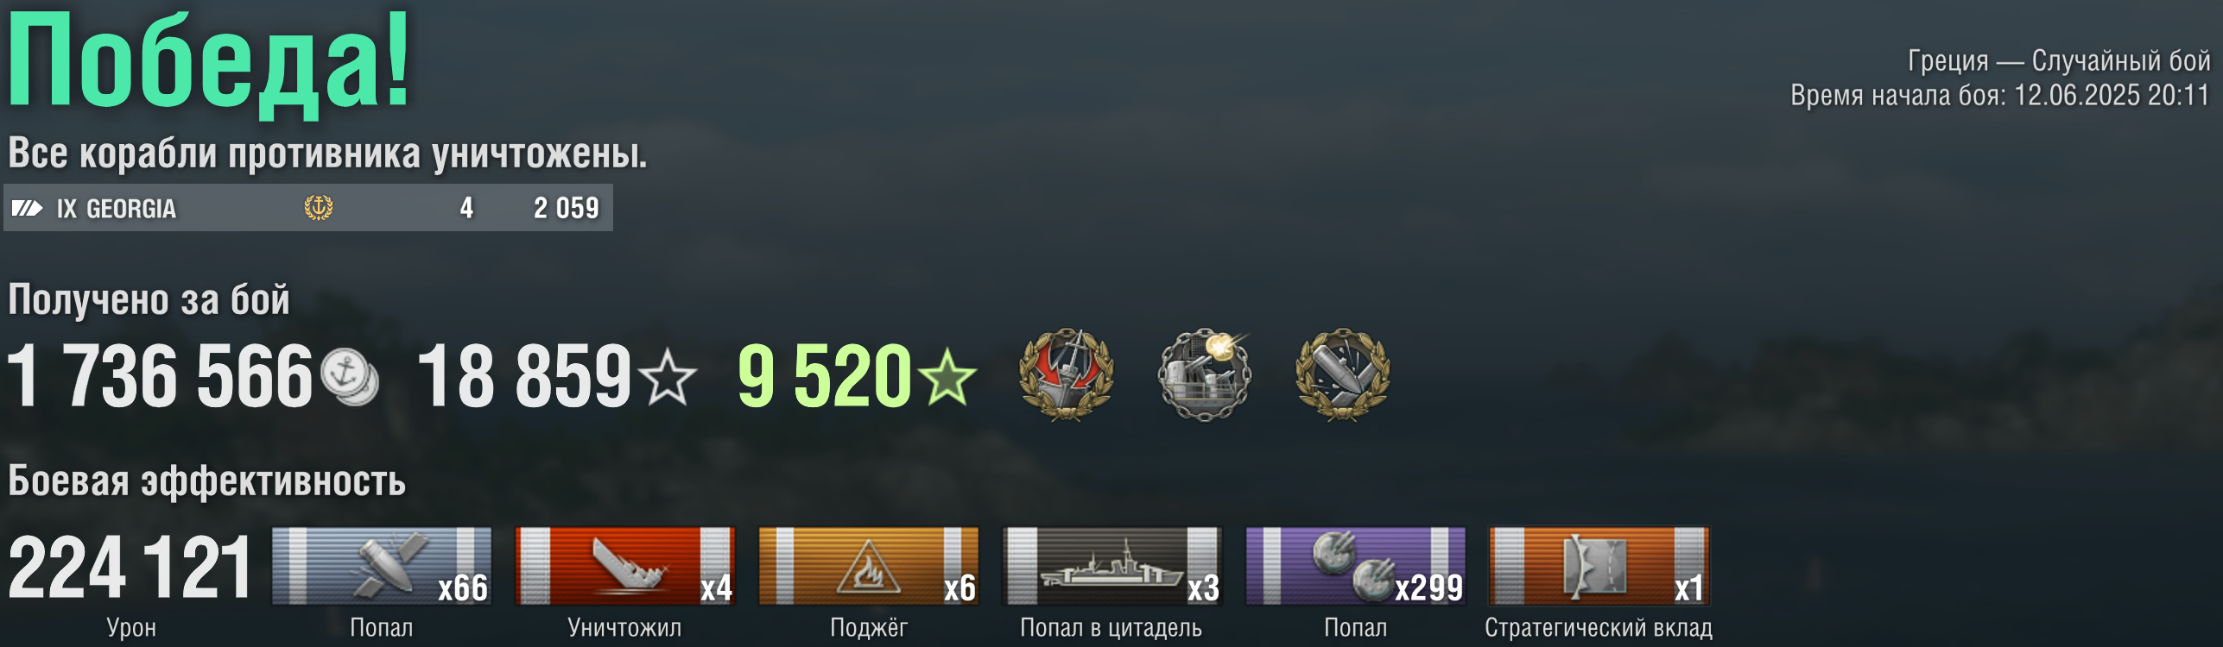Click the silver credits coin icon
2223x647 pixels.
[x=350, y=377]
